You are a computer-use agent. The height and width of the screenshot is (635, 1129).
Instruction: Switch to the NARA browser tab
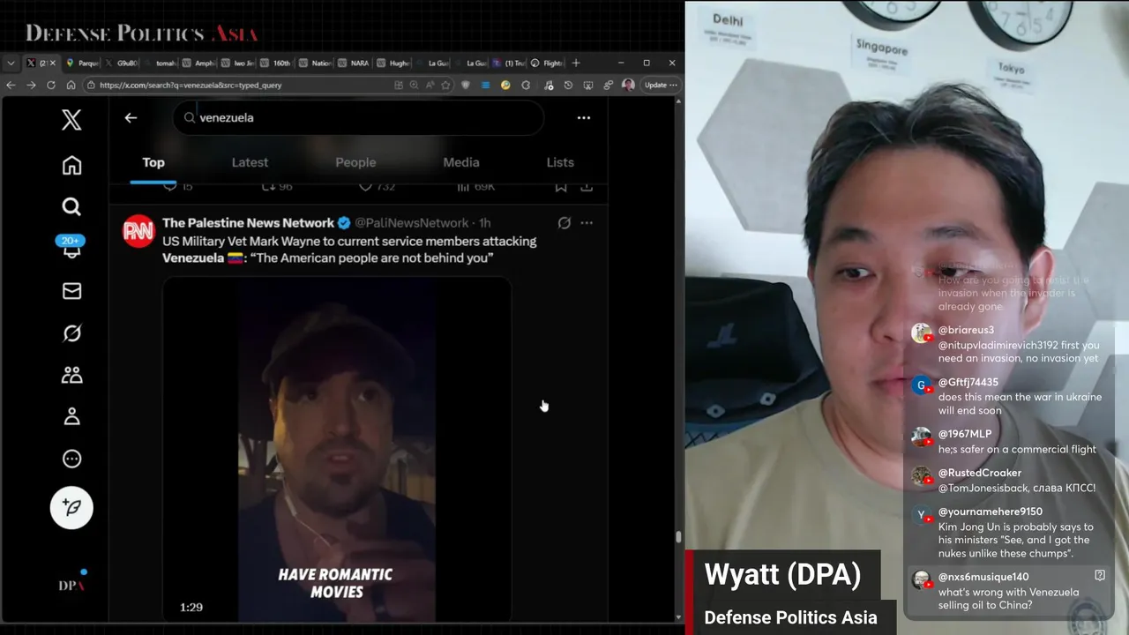click(x=355, y=63)
